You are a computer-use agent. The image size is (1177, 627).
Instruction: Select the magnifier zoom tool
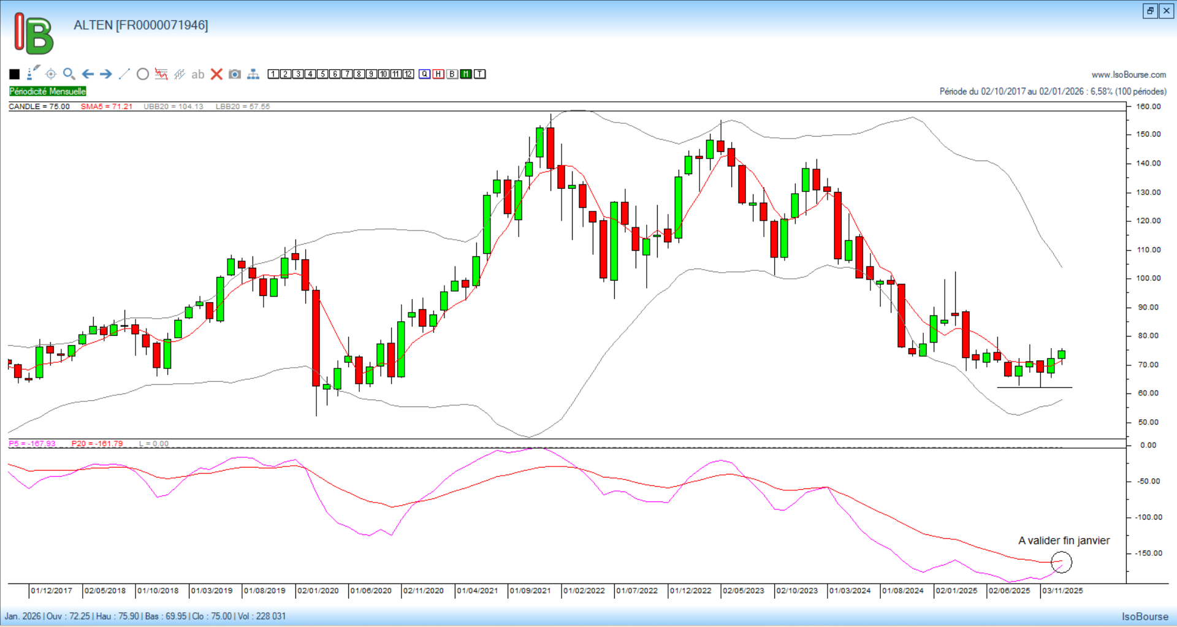69,74
